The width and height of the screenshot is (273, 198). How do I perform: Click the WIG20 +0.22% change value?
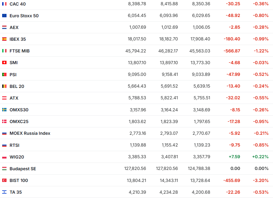260,157
